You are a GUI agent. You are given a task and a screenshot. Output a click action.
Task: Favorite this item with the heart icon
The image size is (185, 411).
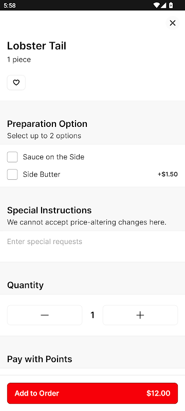pyautogui.click(x=16, y=83)
